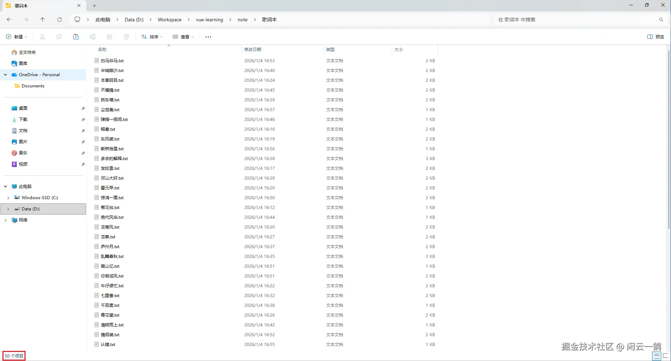Select the file 菊花台.txt
671x361 pixels.
point(110,207)
